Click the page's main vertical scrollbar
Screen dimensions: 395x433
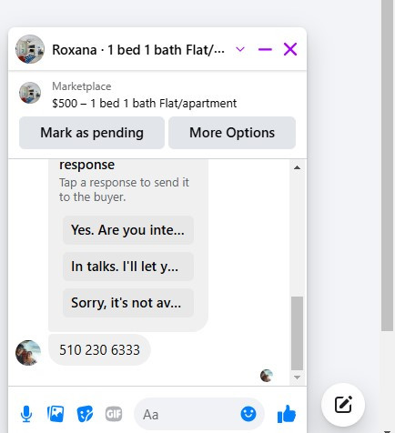pos(388,166)
